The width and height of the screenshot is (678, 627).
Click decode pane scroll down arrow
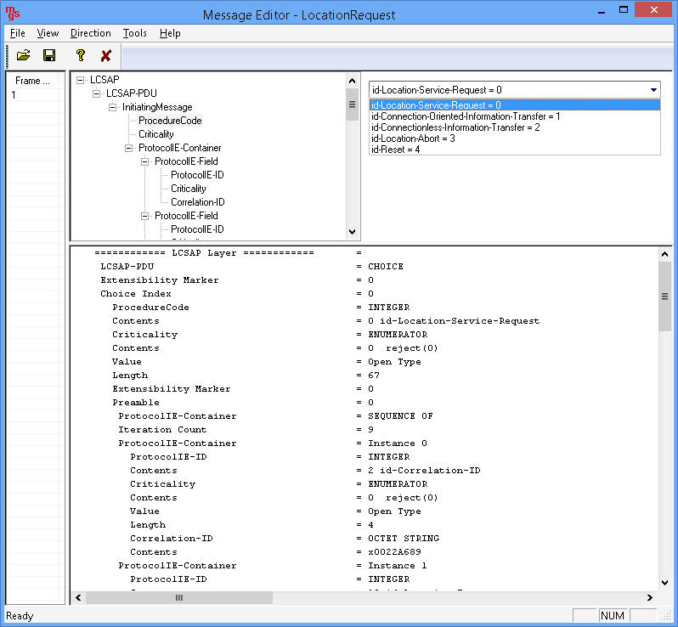coord(664,583)
